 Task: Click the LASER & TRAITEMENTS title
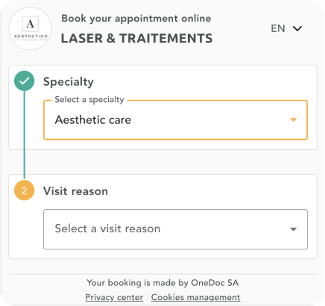click(136, 39)
